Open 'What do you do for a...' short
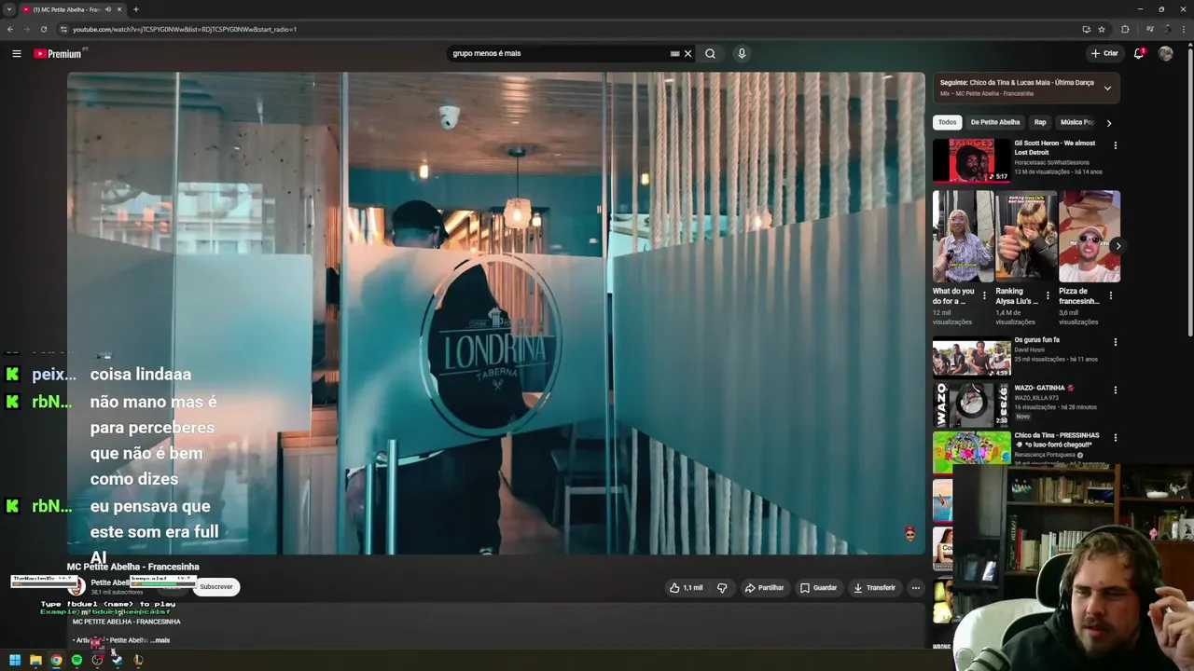 964,236
